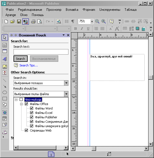Uncheck the Файлы имаджинга документов checkbox
This screenshot has height=158, width=154.
click(31, 126)
